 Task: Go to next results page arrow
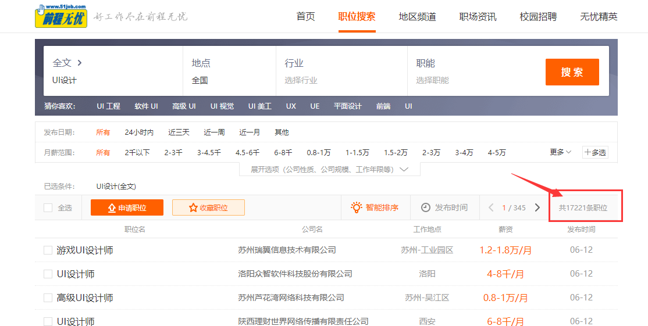tap(537, 207)
